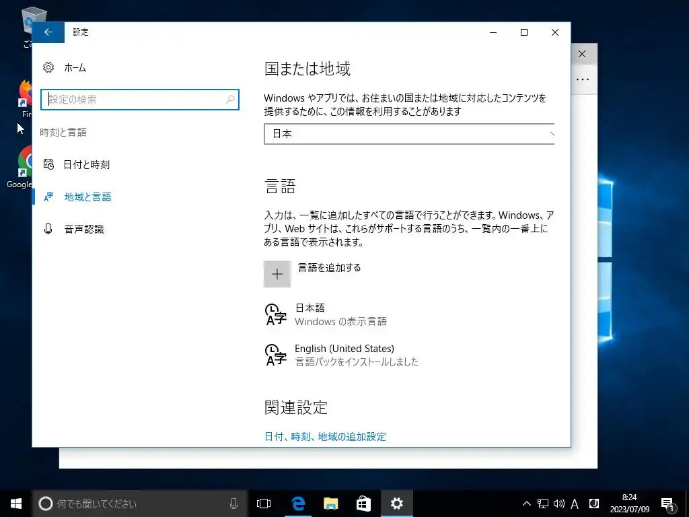
Task: Click the magnifier icon in settings search
Action: [x=230, y=100]
